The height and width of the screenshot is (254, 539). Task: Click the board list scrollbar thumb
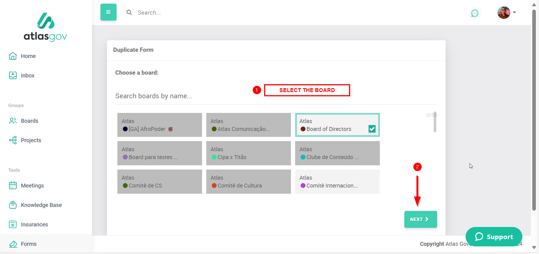(x=435, y=122)
